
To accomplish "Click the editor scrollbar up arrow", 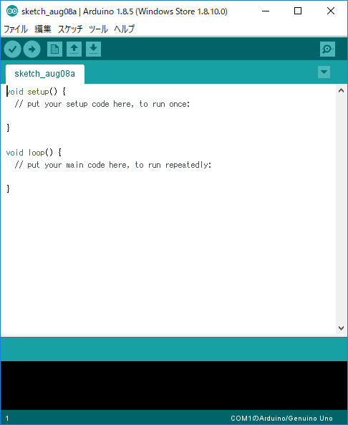I will [x=342, y=91].
